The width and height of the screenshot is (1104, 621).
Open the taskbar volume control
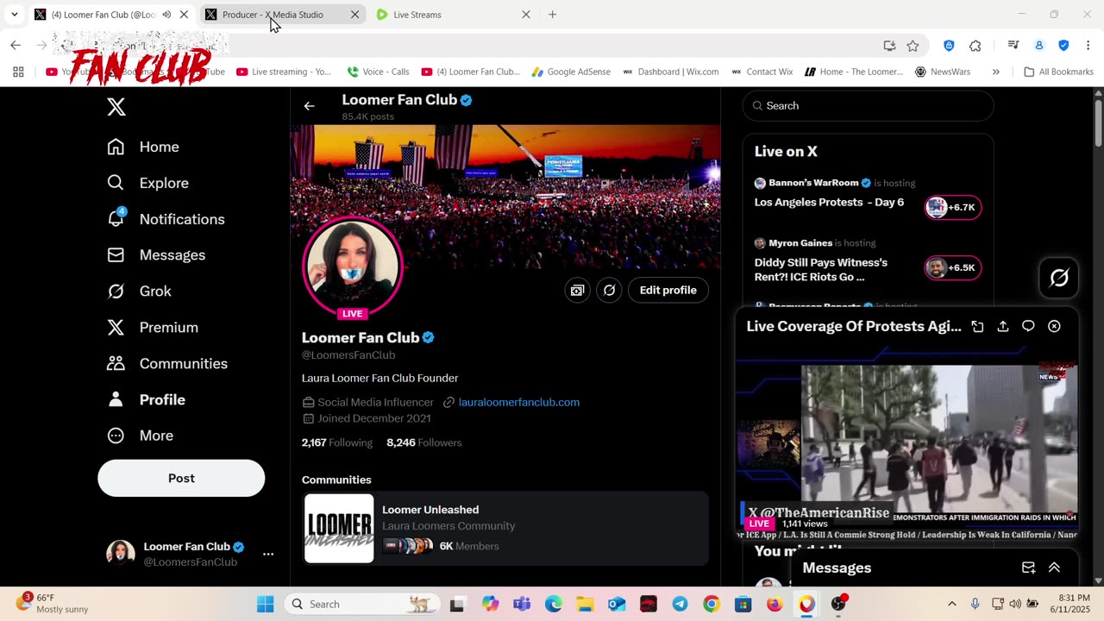[x=1014, y=604]
